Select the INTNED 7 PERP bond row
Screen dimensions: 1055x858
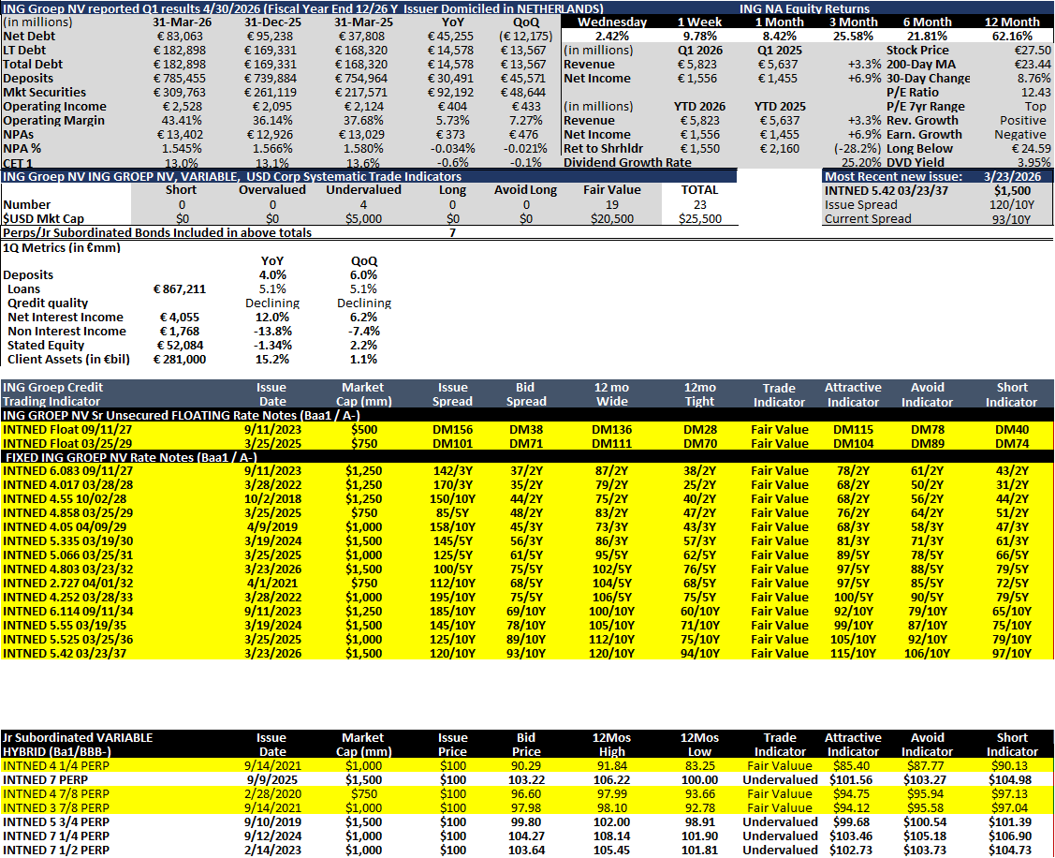(x=527, y=780)
